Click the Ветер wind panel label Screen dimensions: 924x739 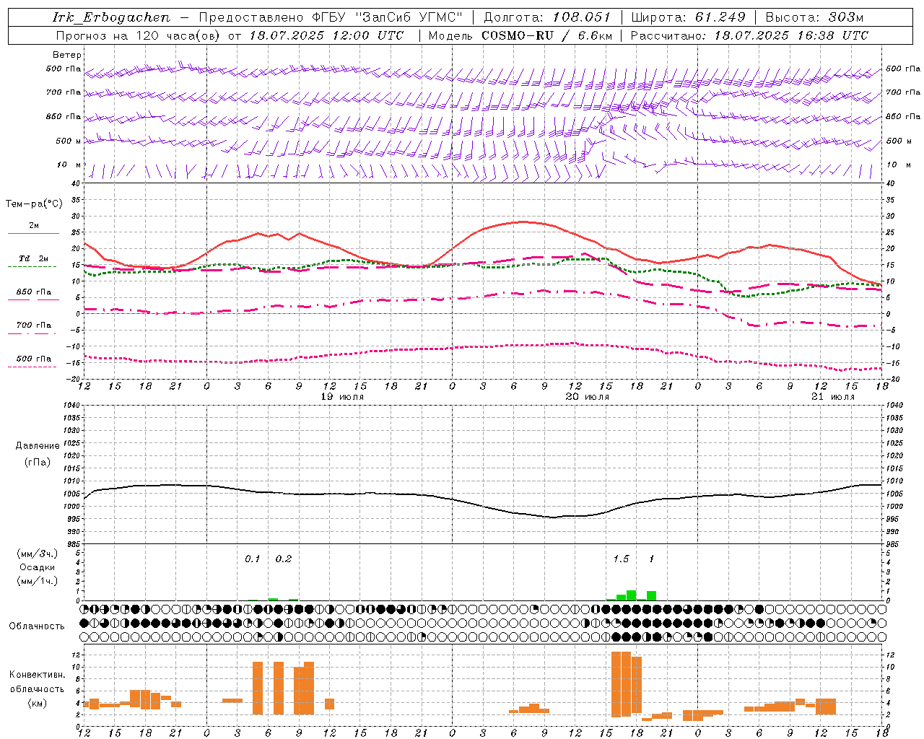[x=67, y=55]
